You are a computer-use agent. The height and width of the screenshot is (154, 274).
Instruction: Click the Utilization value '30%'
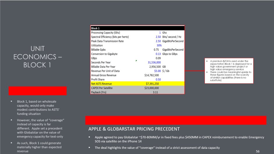pyautogui.click(x=159, y=45)
